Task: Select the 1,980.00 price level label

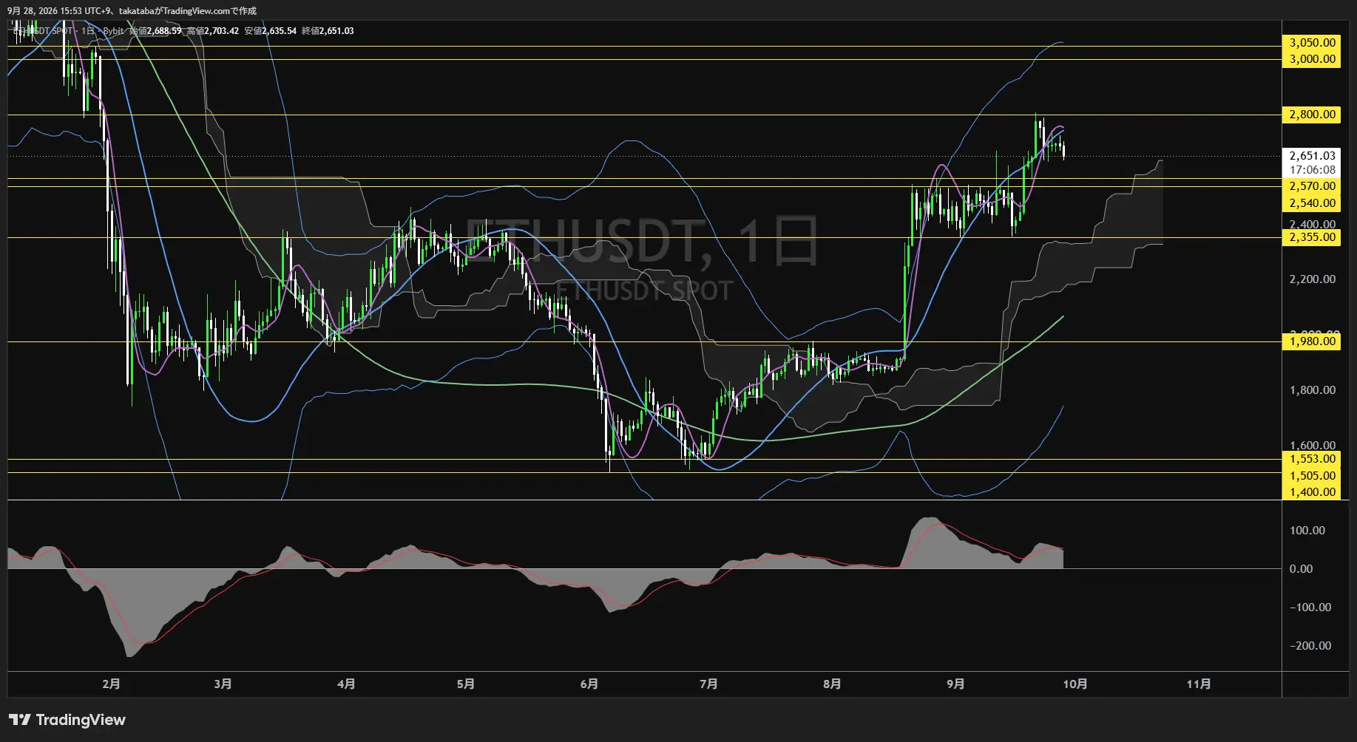Action: [x=1312, y=341]
